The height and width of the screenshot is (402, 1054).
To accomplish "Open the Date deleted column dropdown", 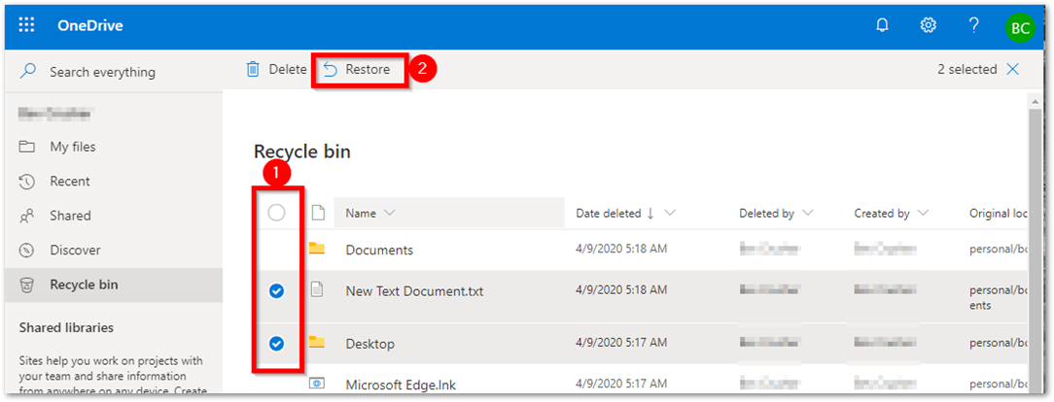I will pyautogui.click(x=670, y=213).
